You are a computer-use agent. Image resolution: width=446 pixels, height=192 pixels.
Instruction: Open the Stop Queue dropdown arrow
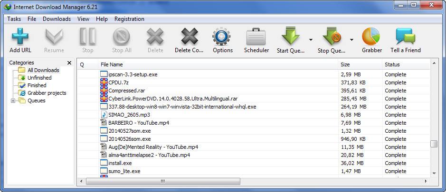coord(351,40)
